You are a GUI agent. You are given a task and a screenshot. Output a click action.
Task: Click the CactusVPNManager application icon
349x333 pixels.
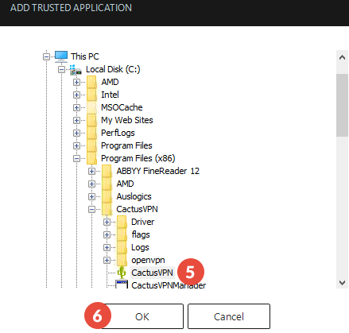click(122, 285)
